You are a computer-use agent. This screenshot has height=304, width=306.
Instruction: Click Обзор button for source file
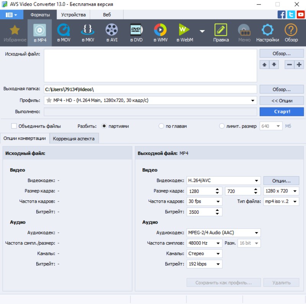(282, 54)
